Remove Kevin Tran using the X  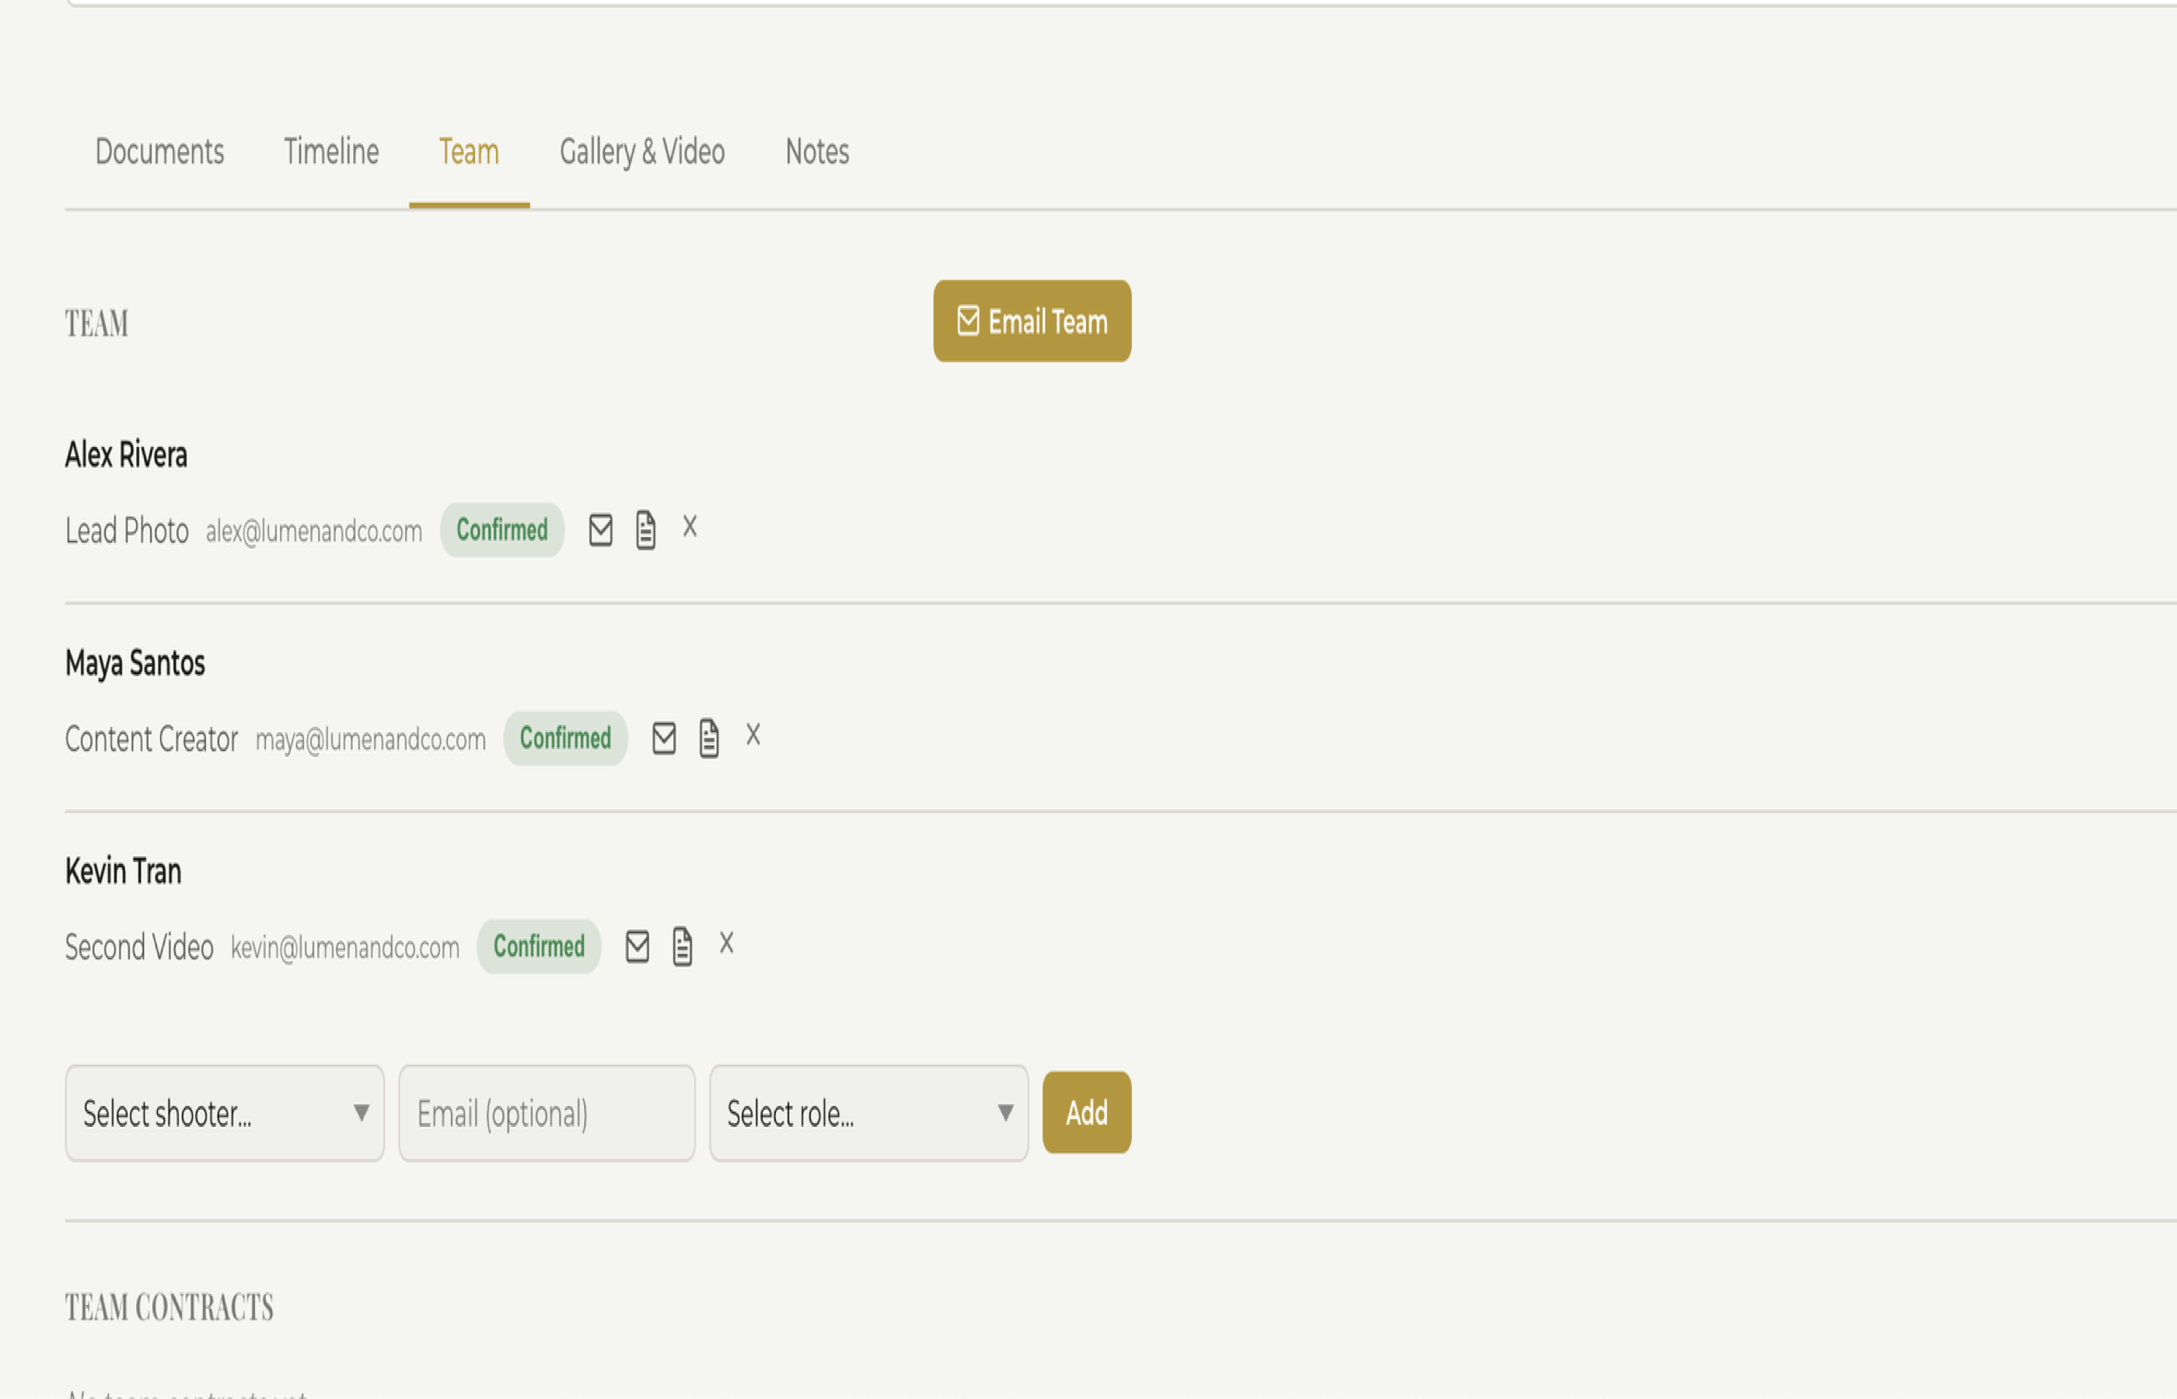[x=726, y=944]
